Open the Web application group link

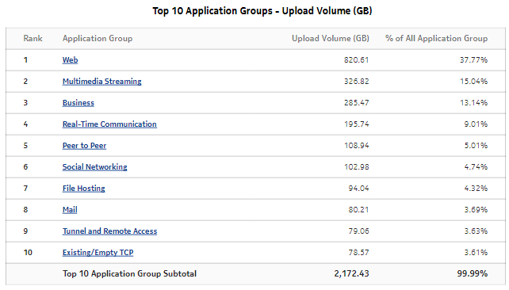(x=70, y=60)
